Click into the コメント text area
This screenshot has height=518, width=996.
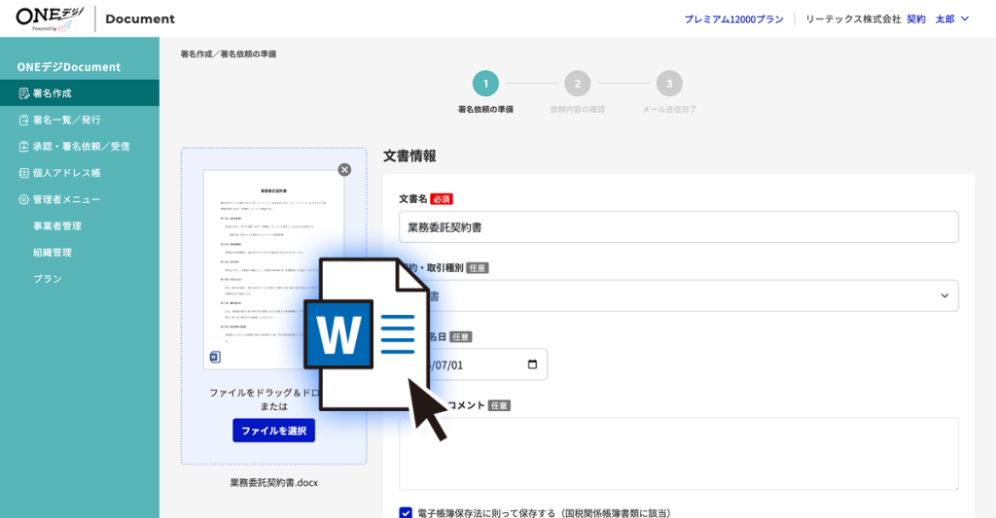point(678,454)
